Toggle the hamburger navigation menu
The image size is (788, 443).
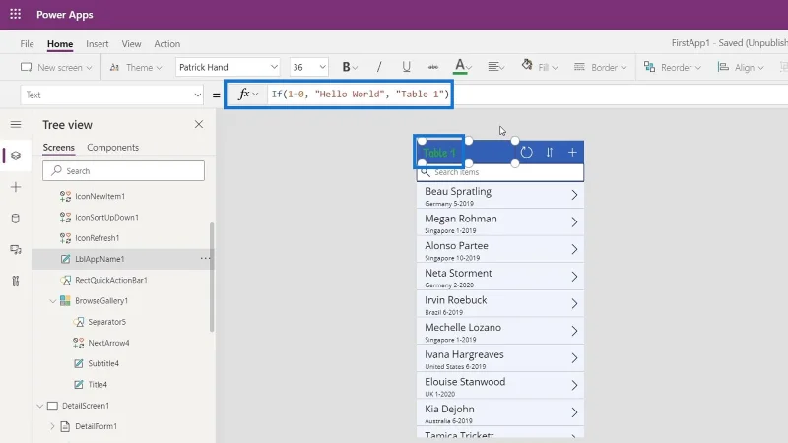coord(16,125)
